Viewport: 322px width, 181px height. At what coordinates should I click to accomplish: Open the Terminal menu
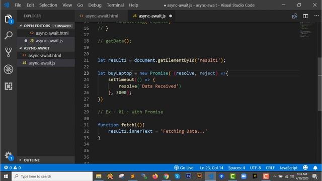click(115, 5)
